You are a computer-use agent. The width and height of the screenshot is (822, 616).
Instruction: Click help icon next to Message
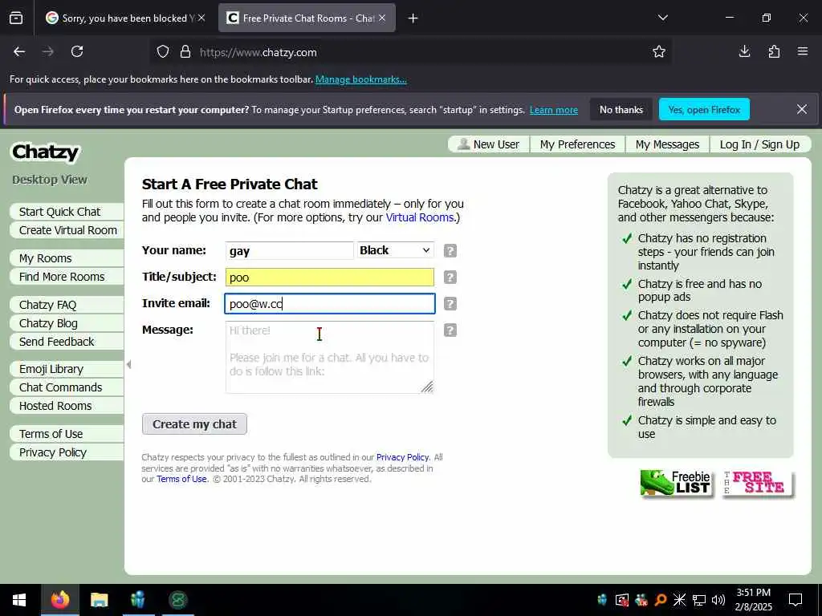pyautogui.click(x=450, y=330)
